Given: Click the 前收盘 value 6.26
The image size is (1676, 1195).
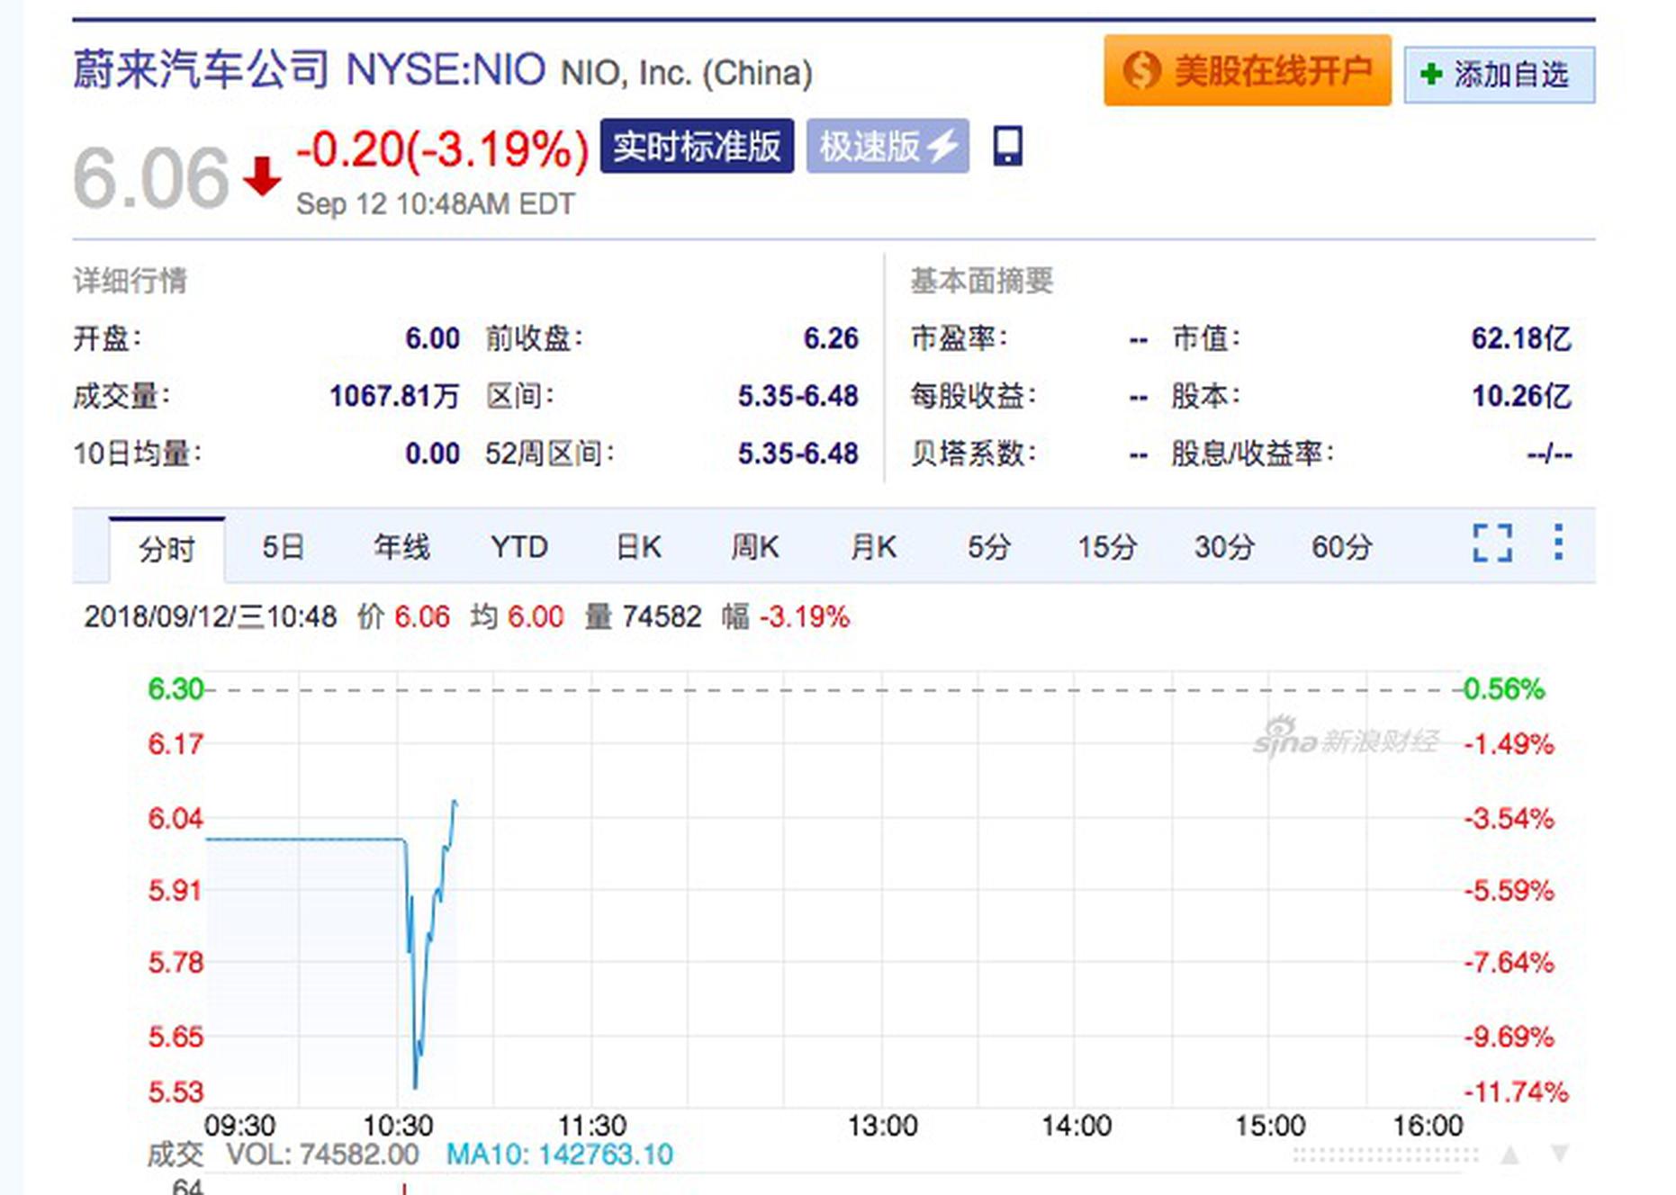Looking at the screenshot, I should [831, 338].
